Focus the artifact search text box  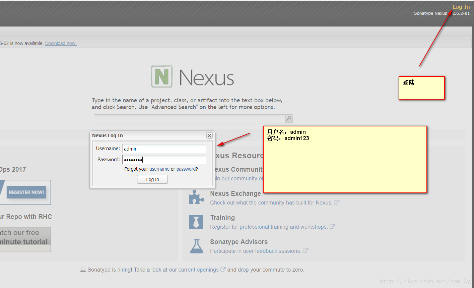[190, 119]
